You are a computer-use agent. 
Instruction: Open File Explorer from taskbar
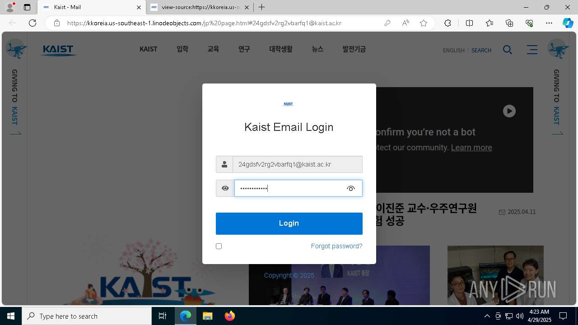point(207,316)
